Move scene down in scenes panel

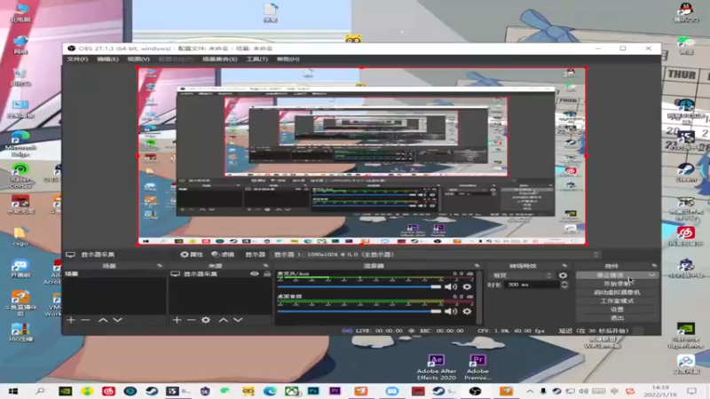118,320
